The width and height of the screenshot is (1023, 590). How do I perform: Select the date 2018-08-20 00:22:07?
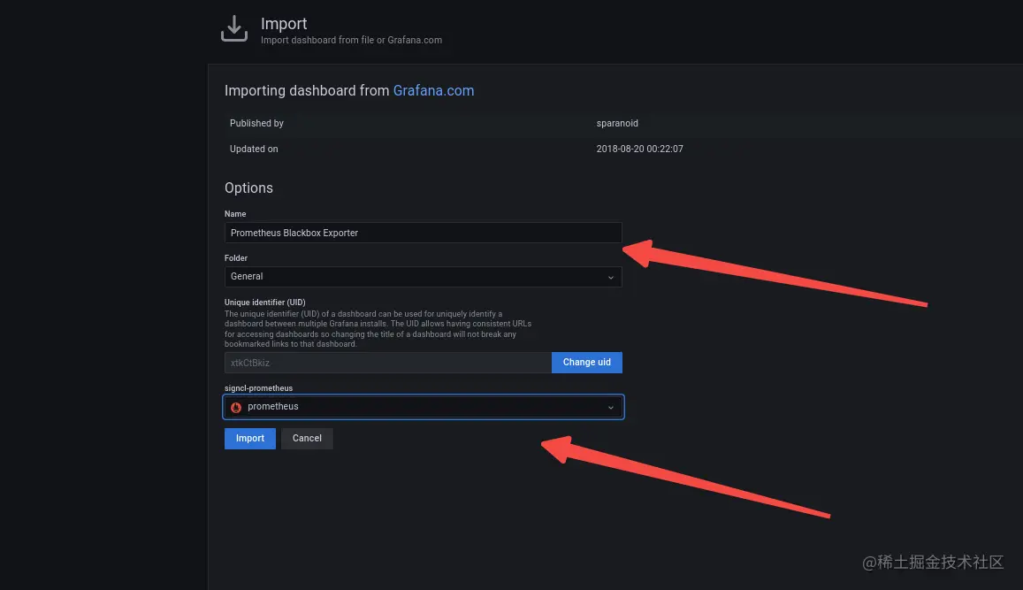[x=639, y=149]
